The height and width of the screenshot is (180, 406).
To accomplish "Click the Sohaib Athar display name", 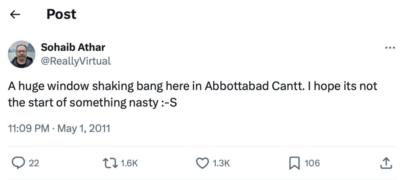I will click(x=73, y=48).
